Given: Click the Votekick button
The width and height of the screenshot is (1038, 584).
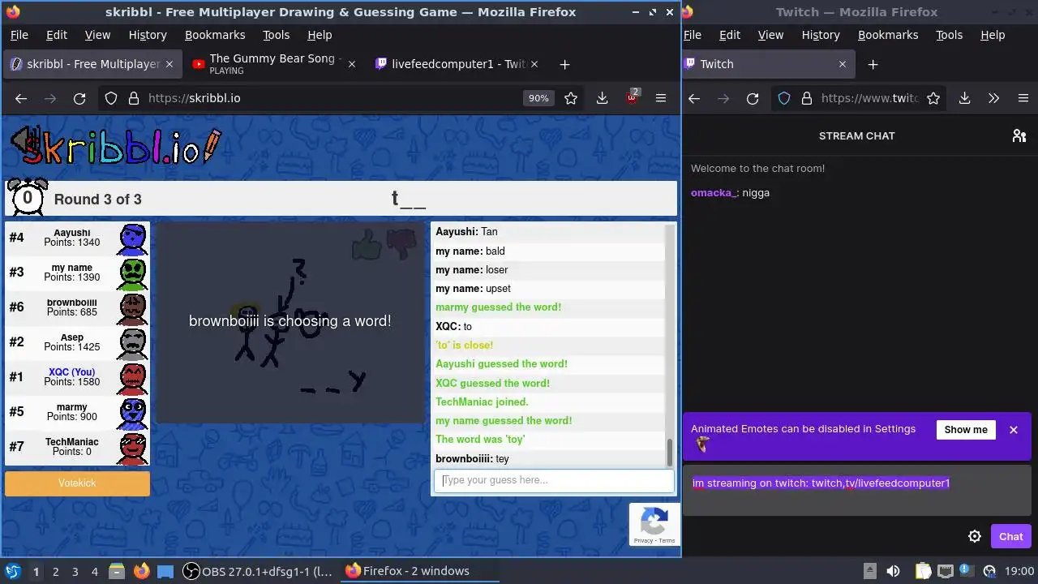Looking at the screenshot, I should click(x=77, y=483).
